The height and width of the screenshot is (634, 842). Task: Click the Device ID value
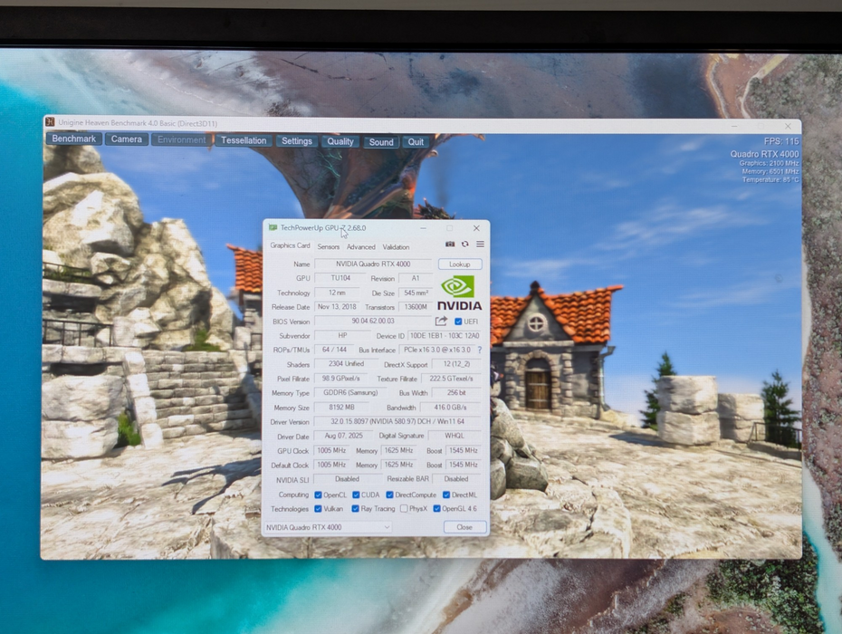445,336
